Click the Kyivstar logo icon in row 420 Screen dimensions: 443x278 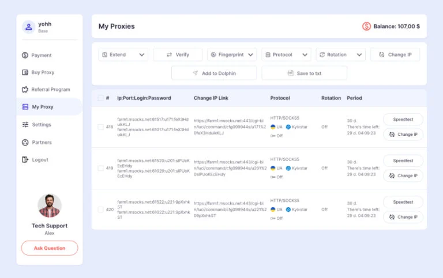tap(288, 210)
